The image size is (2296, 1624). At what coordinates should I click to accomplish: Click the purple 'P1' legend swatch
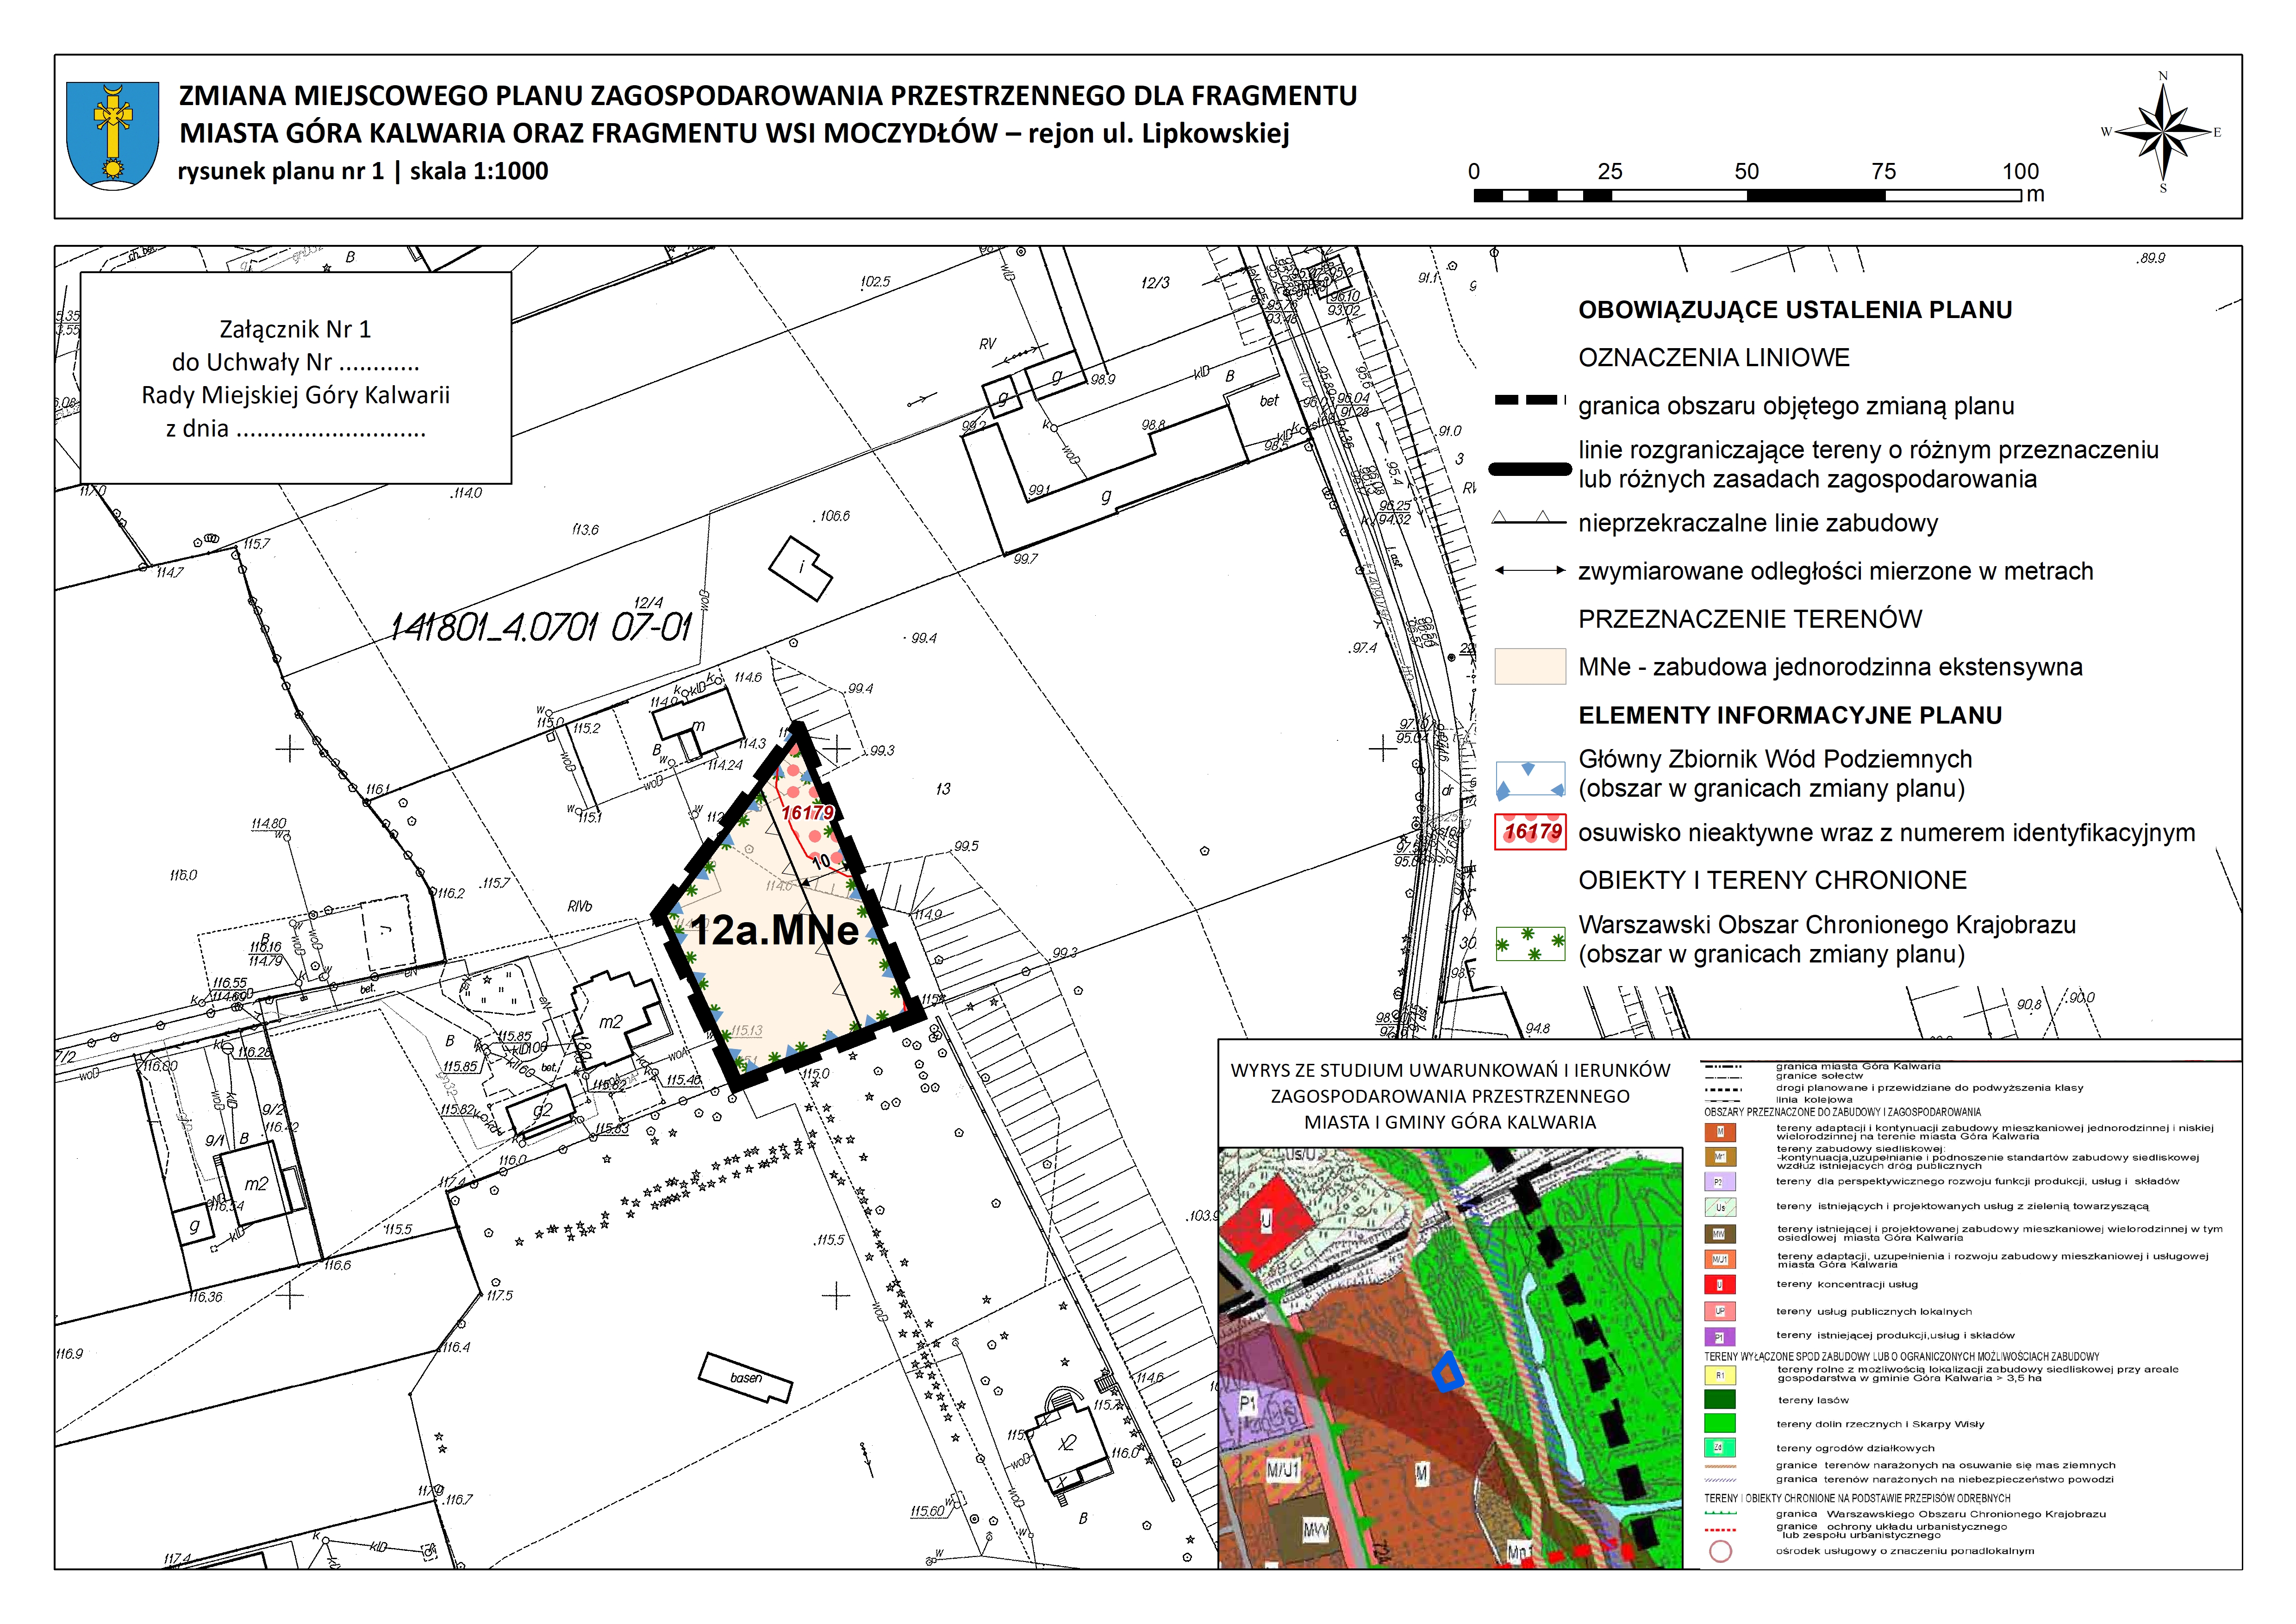point(1720,1337)
